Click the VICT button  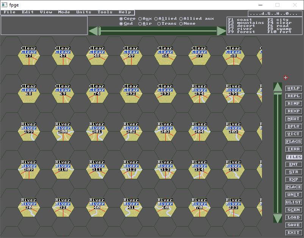click(293, 134)
